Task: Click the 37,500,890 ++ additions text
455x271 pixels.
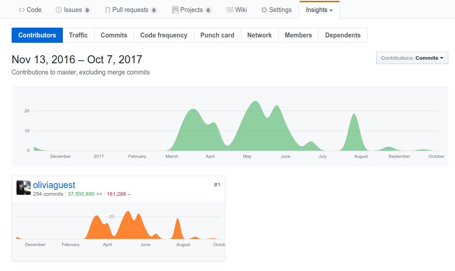Action: point(85,194)
